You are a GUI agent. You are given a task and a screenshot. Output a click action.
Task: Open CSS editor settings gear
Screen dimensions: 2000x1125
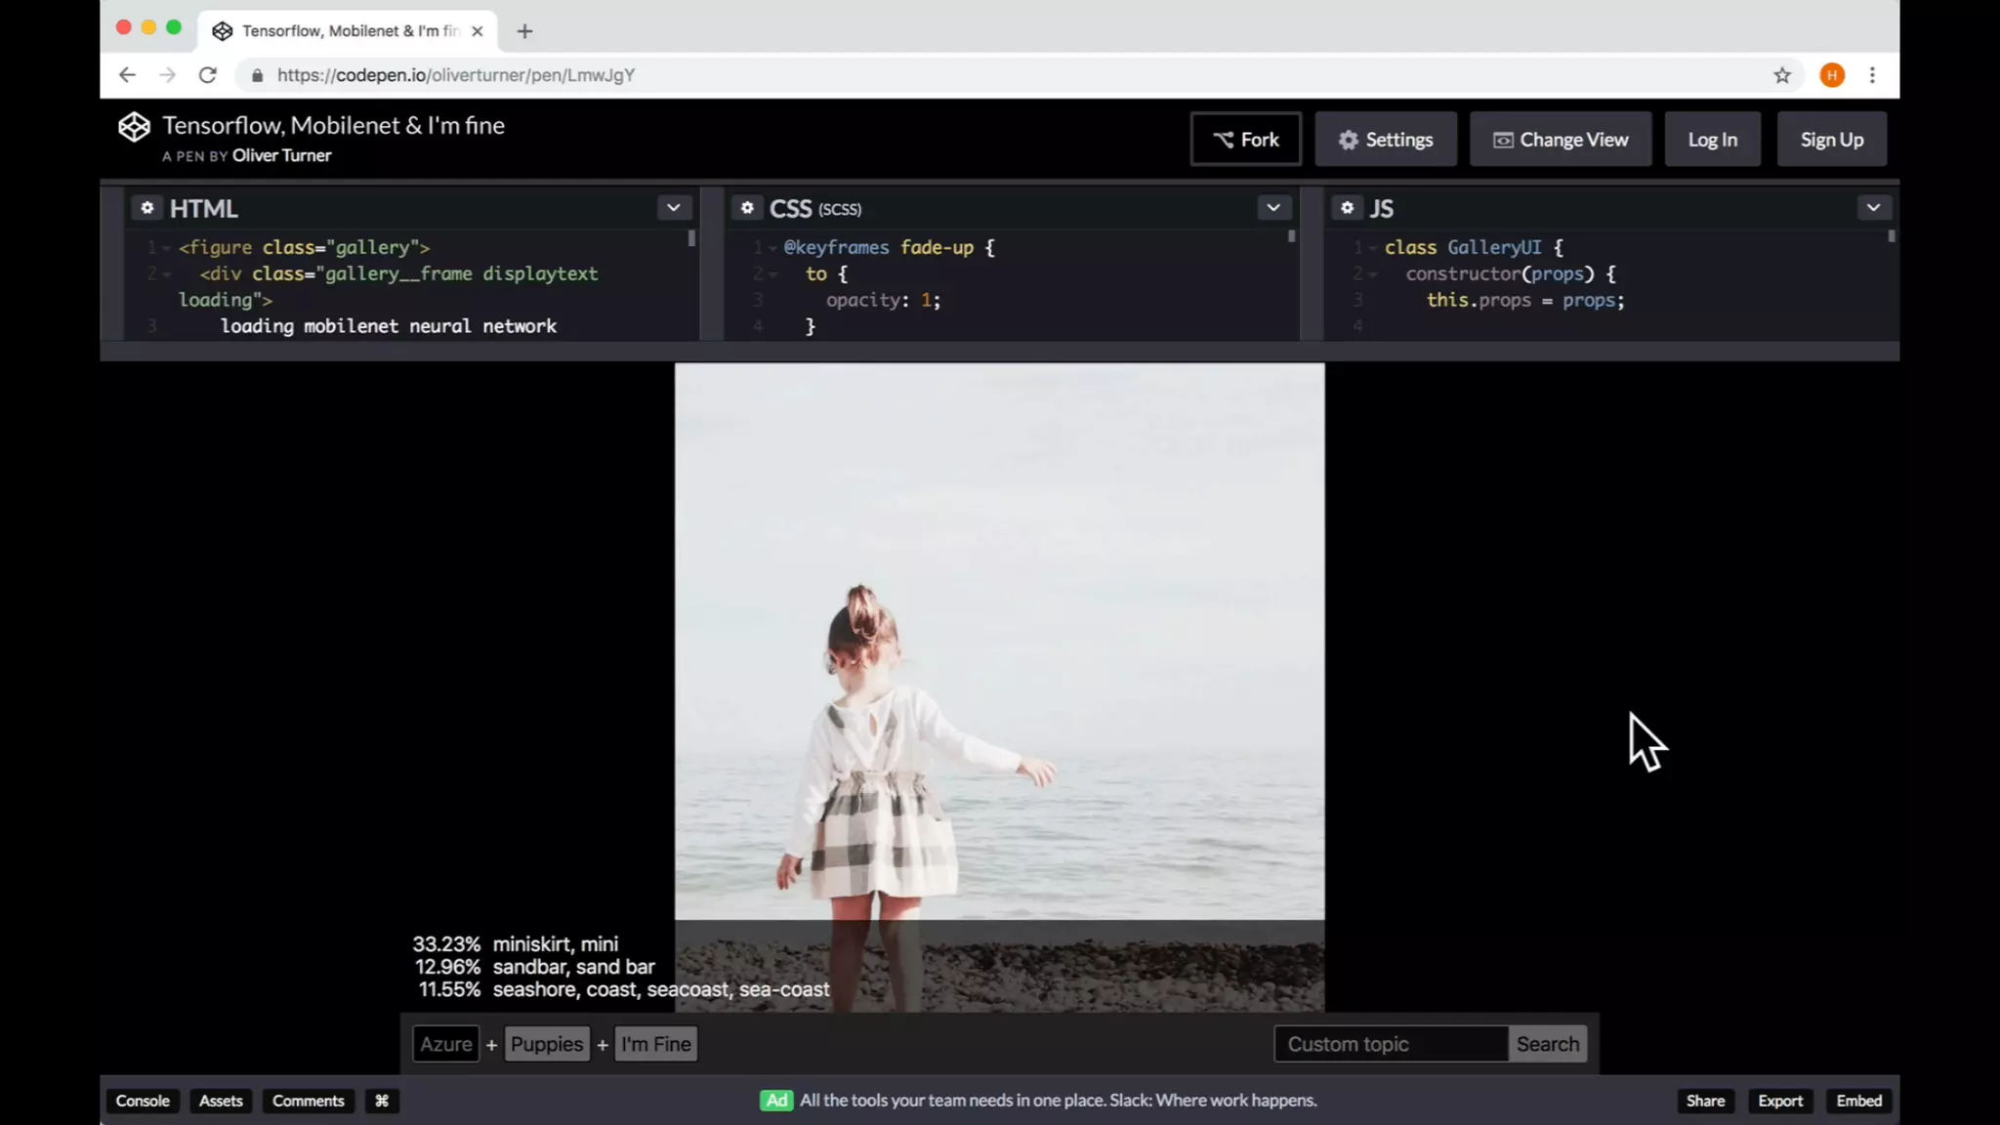point(747,208)
